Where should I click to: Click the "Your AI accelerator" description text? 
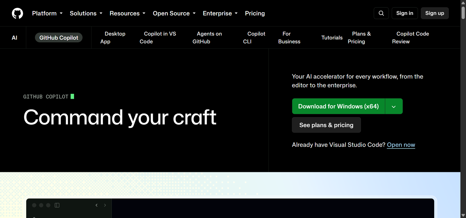coord(358,81)
